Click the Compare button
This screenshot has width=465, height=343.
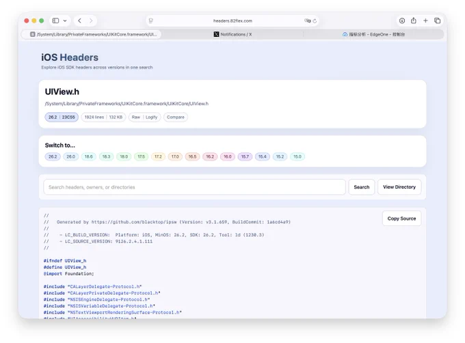tap(176, 117)
